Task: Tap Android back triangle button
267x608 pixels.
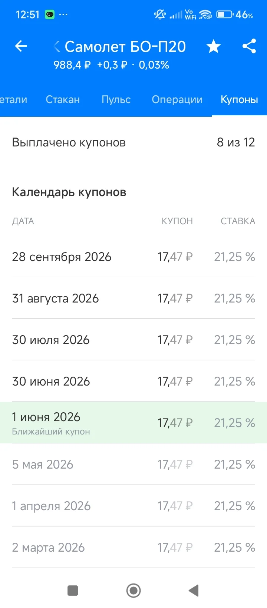Action: click(194, 590)
